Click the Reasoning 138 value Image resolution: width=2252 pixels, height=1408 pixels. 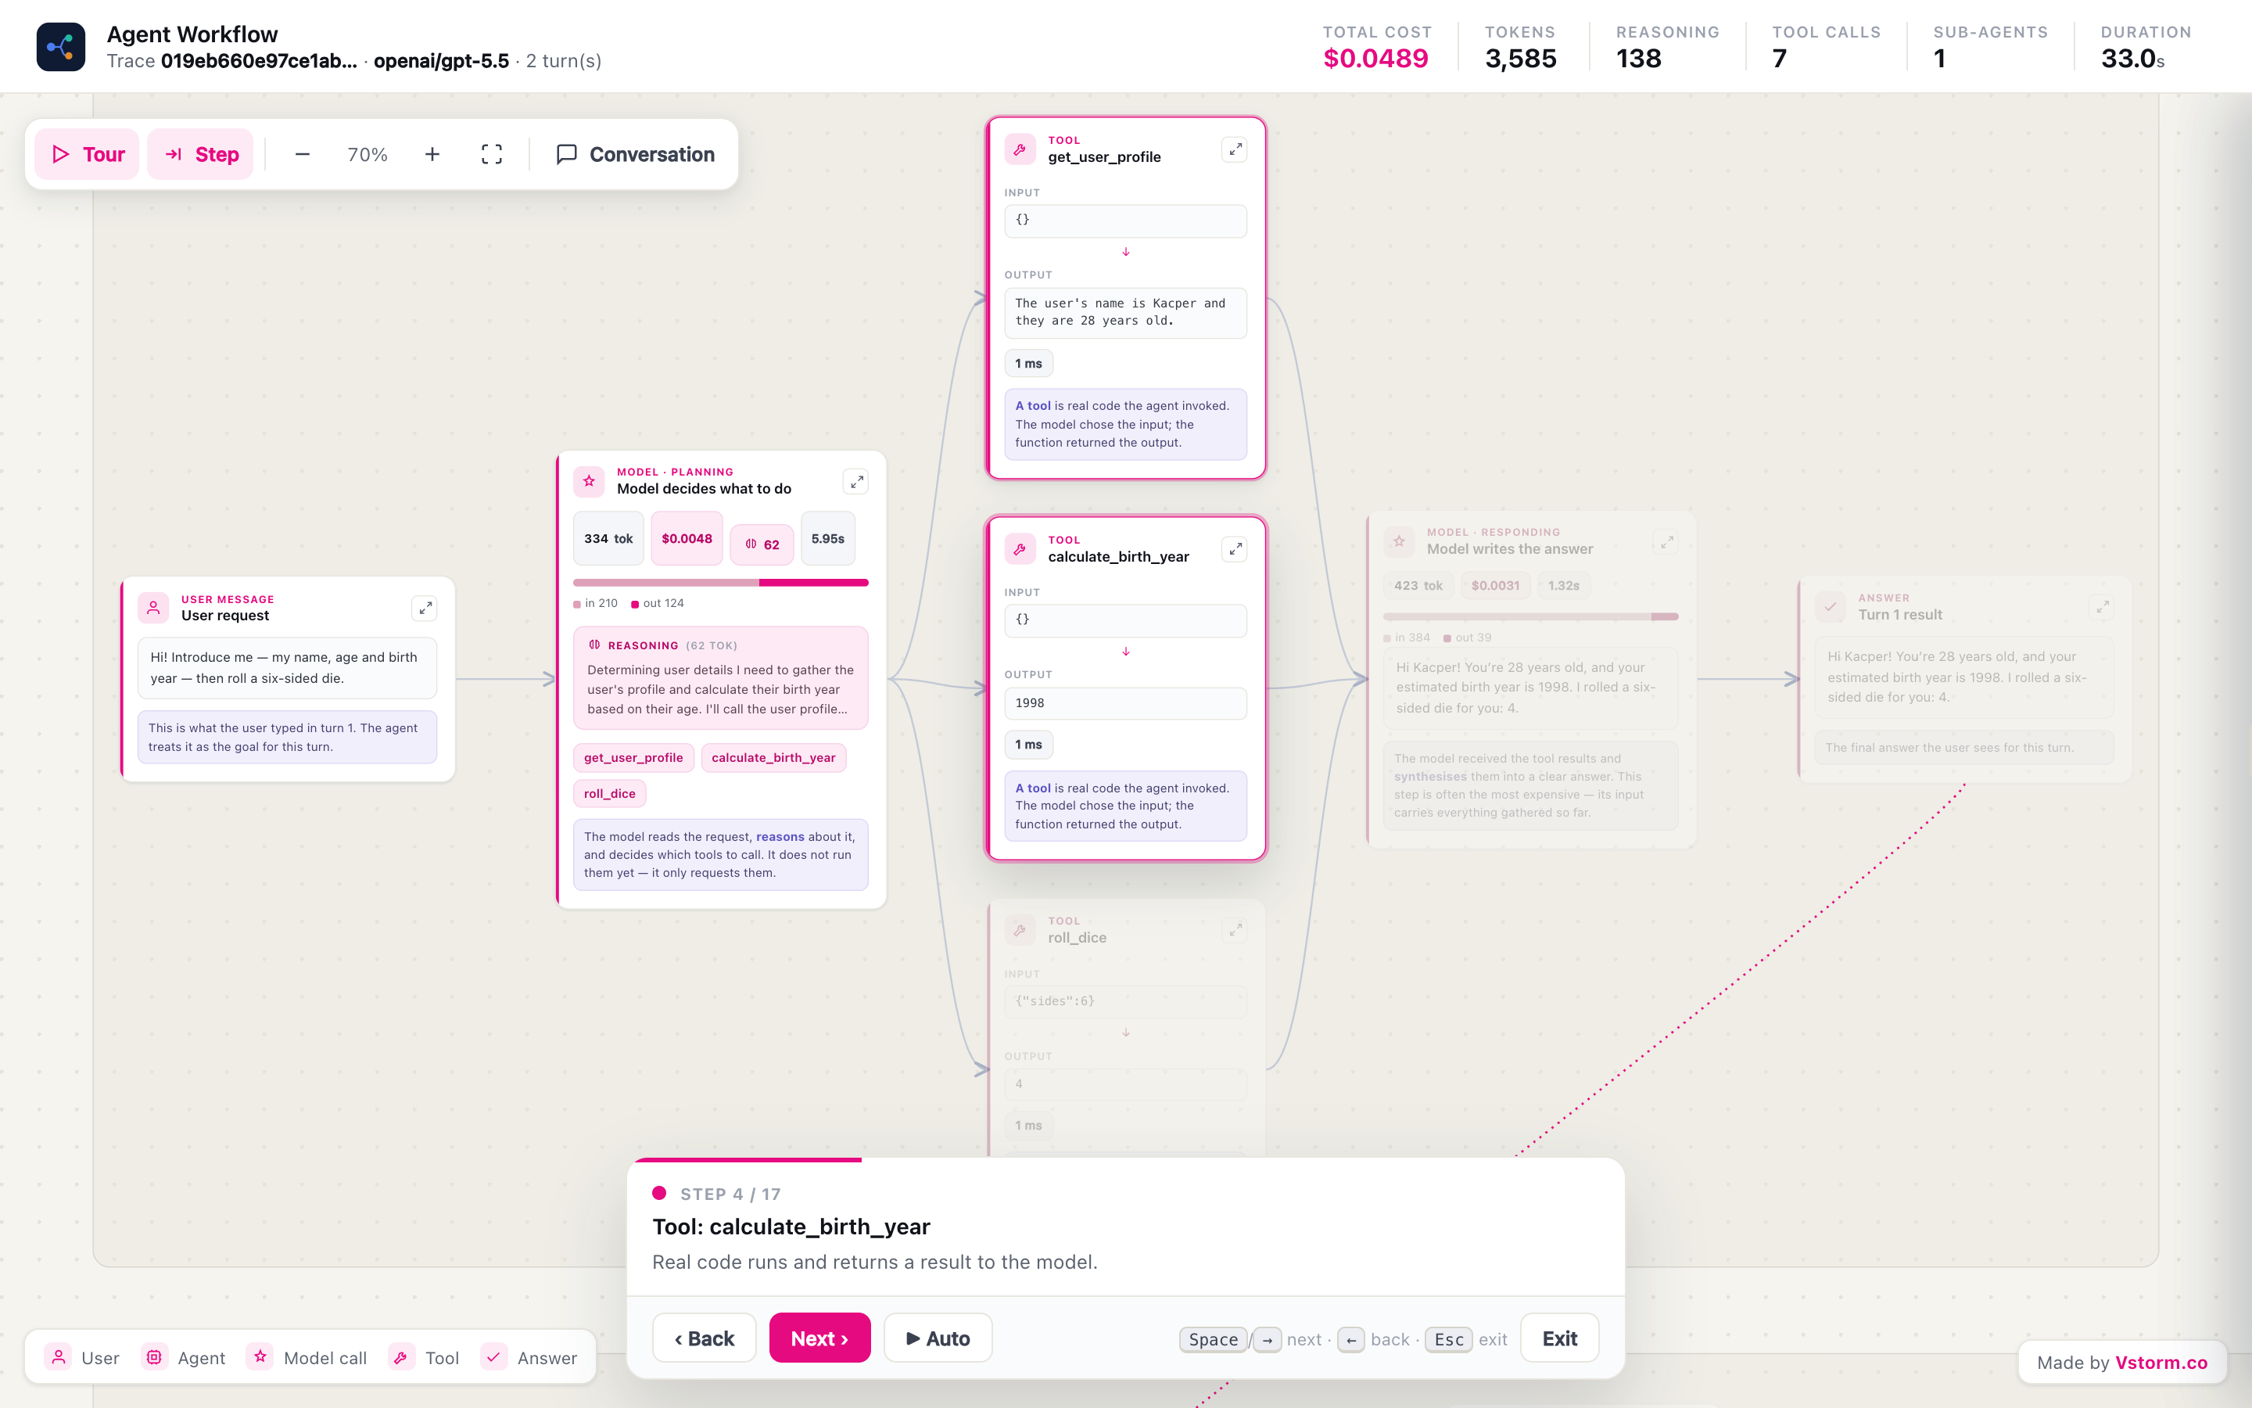[1638, 59]
